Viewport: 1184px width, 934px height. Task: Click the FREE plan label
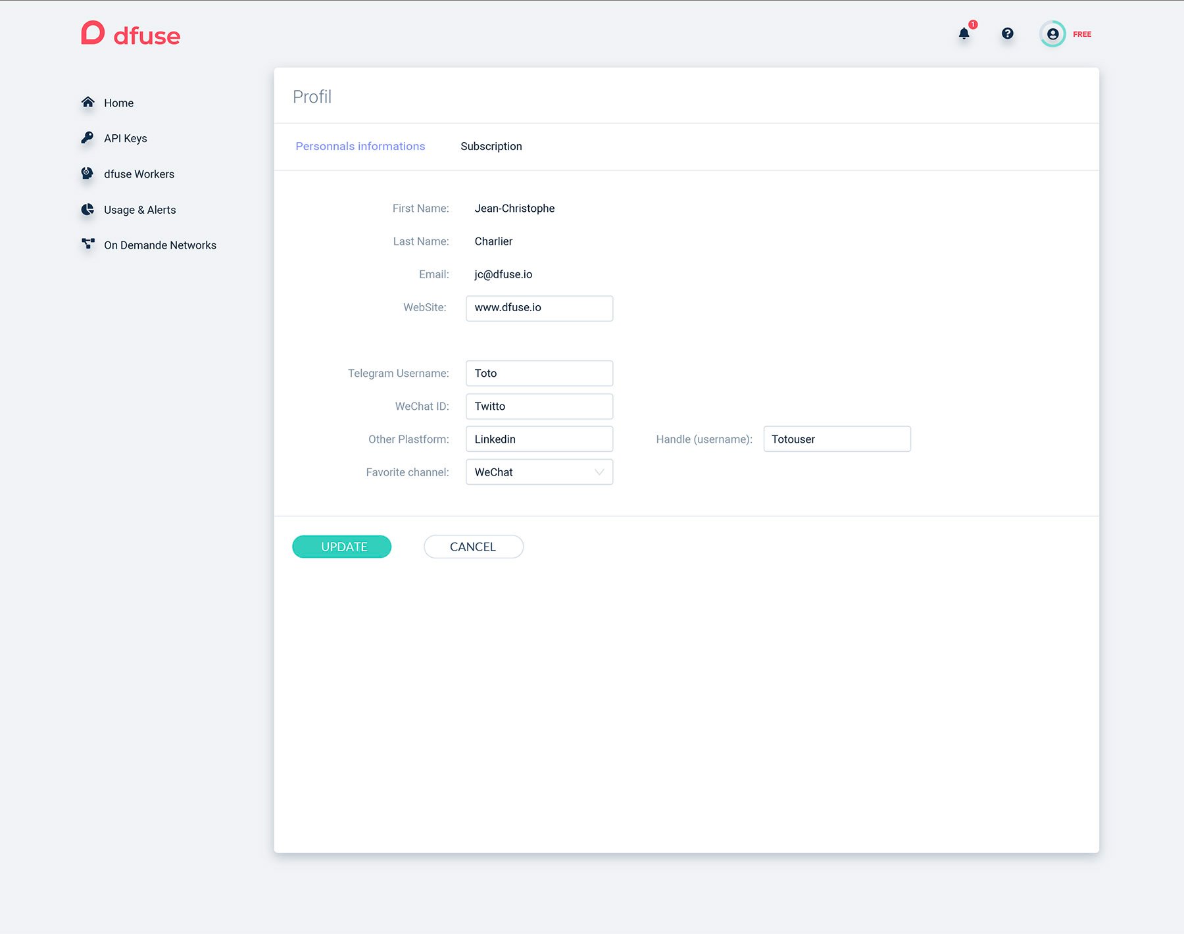point(1082,34)
